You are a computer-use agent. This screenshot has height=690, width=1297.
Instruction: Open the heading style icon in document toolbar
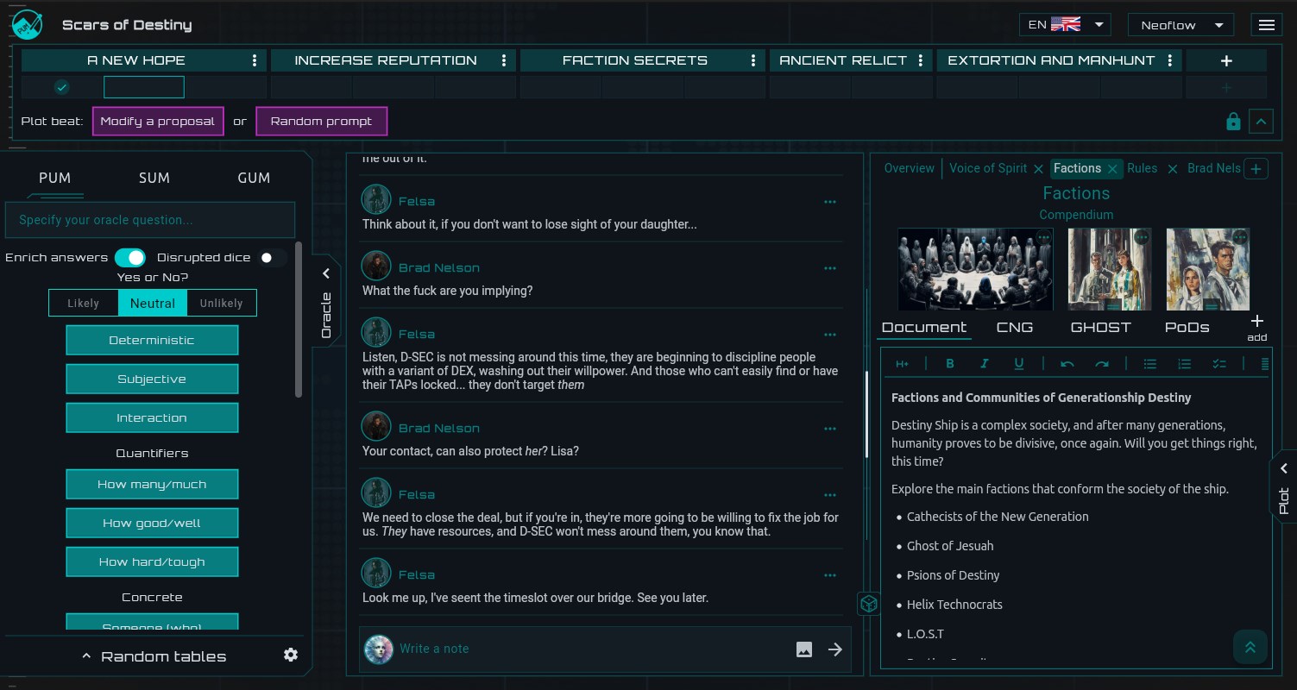pyautogui.click(x=903, y=363)
